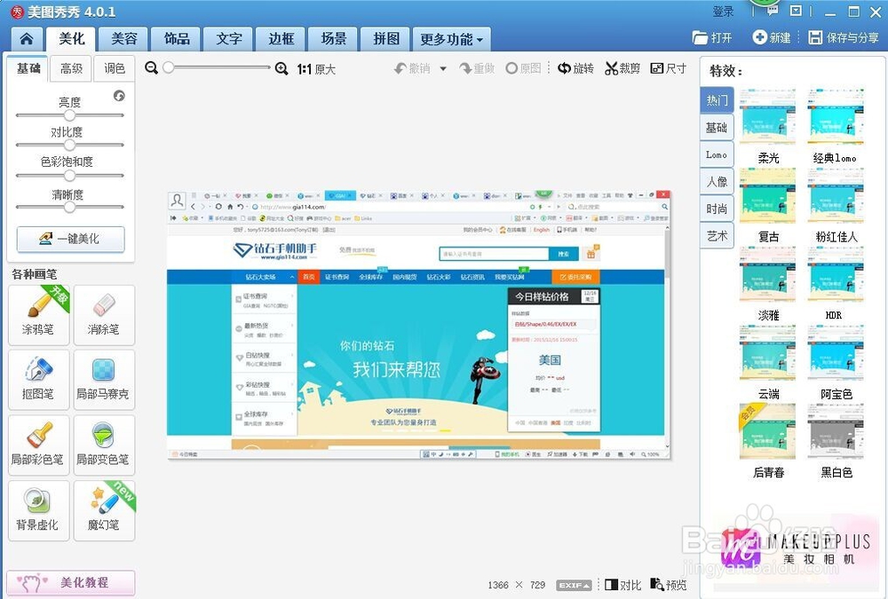Select the 局部变色笔 recolor tool

[x=104, y=445]
